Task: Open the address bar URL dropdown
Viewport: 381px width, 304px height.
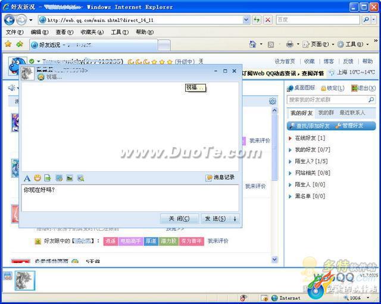Action: click(246, 20)
